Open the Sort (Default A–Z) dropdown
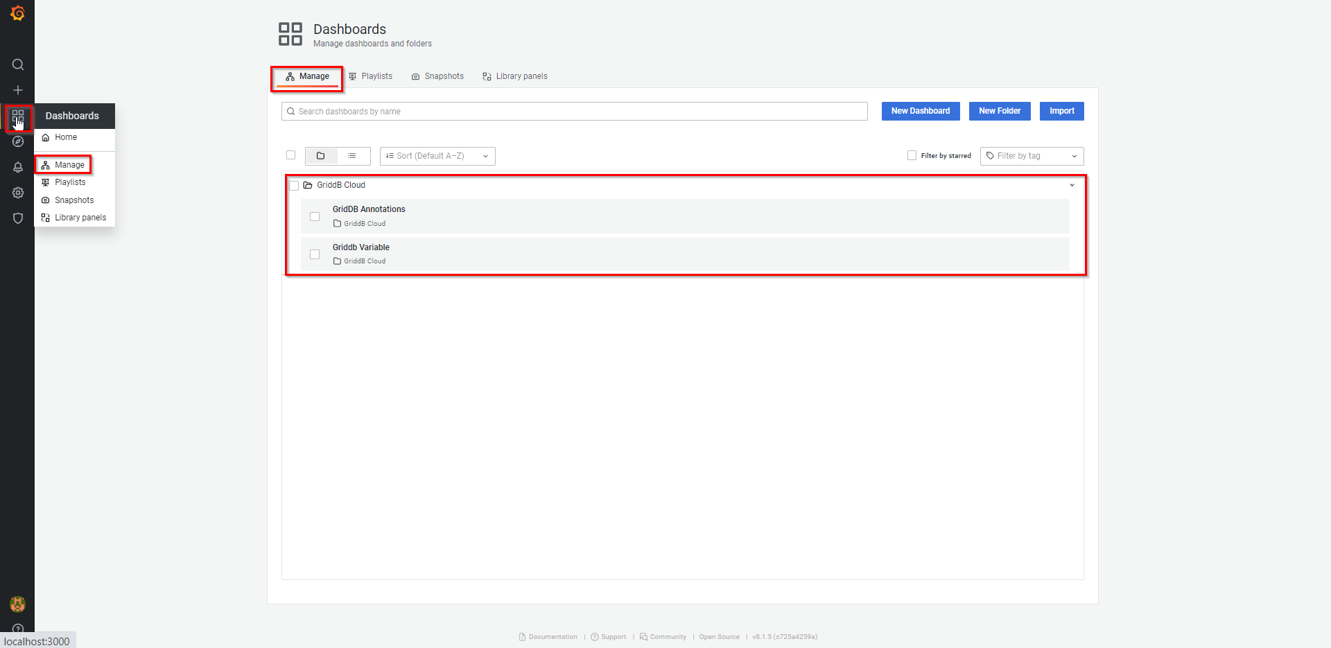Image resolution: width=1331 pixels, height=648 pixels. coord(437,156)
